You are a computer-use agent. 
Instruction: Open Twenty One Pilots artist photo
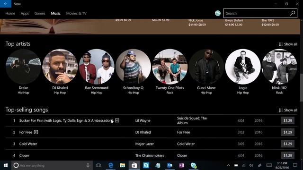coord(170,67)
